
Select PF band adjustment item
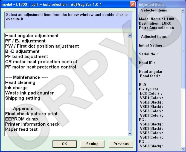point(27,56)
